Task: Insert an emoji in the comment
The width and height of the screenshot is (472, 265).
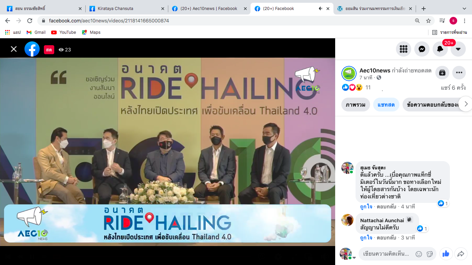Action: click(x=419, y=254)
